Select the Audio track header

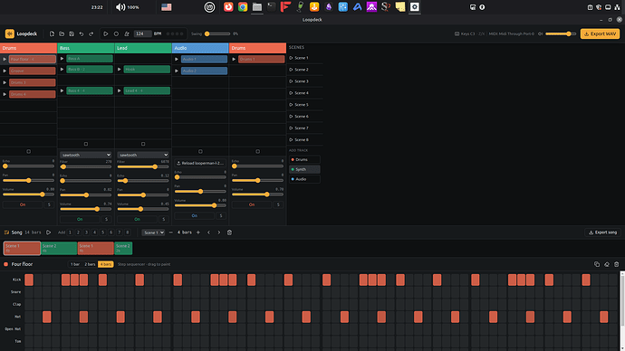[200, 48]
